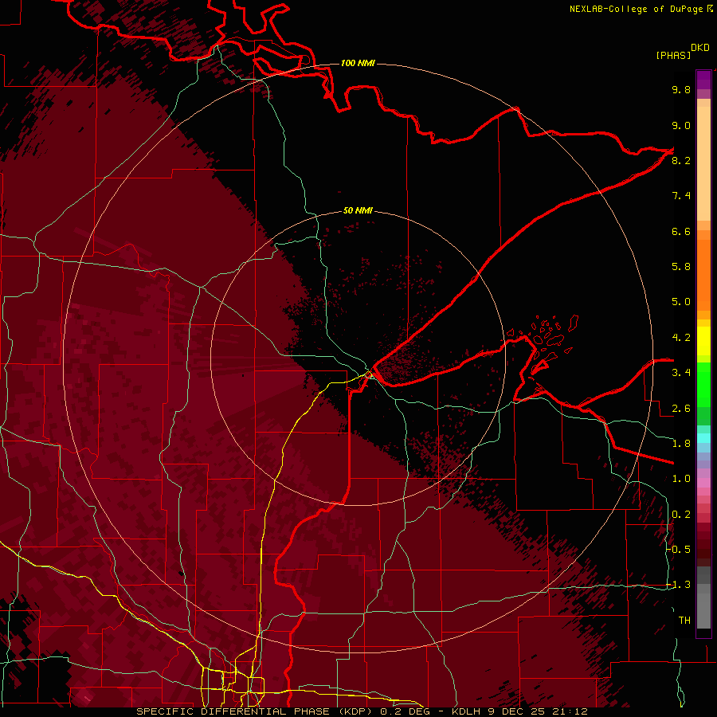Click the 50 NMI range ring label
The image size is (717, 717).
click(x=358, y=210)
